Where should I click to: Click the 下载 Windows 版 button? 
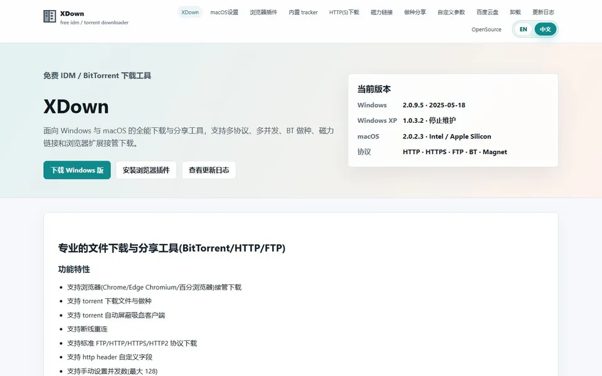(x=77, y=170)
